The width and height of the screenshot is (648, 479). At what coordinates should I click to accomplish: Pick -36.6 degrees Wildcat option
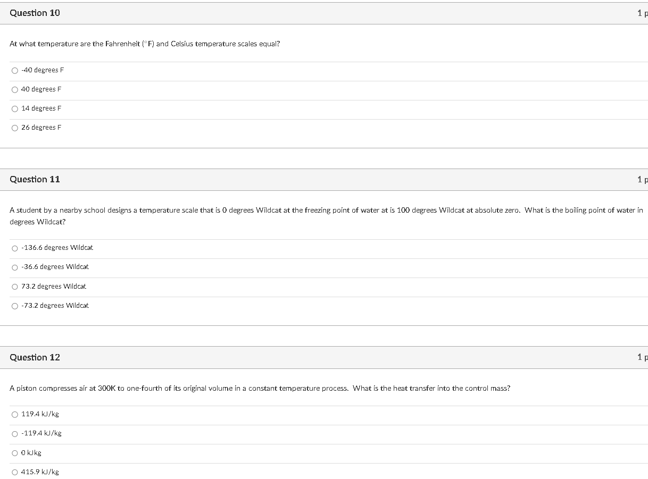click(15, 267)
